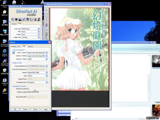Click the OK button in Options
The image size is (160, 120).
15,109
